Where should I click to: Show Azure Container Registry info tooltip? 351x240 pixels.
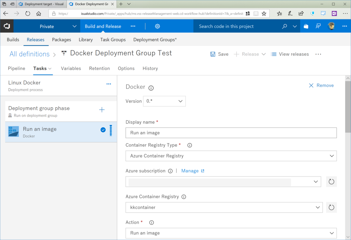point(184,197)
